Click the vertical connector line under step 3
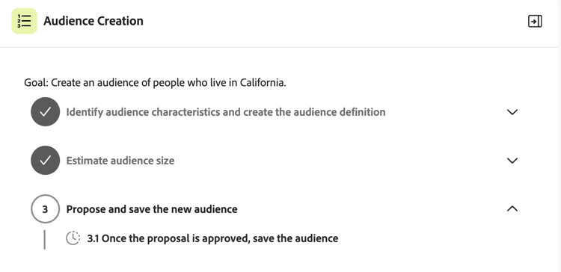The height and width of the screenshot is (272, 561). coord(44,239)
